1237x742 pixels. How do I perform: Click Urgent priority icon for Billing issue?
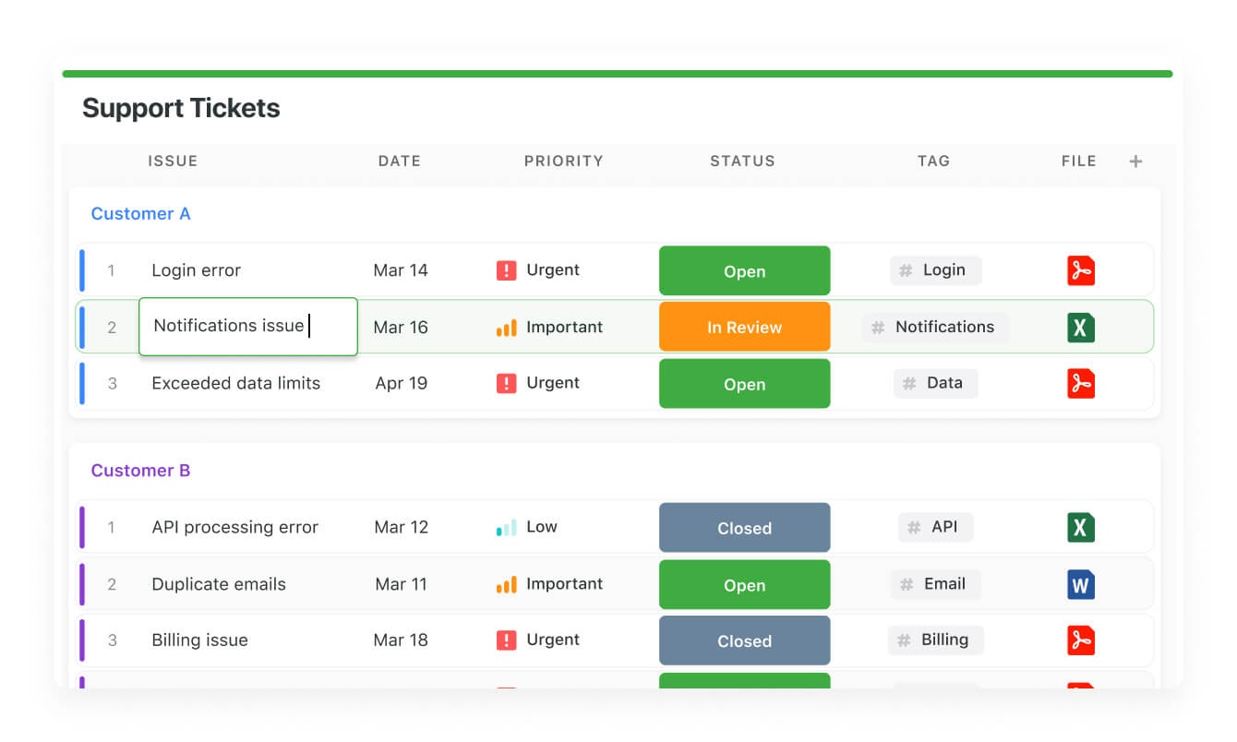pyautogui.click(x=506, y=640)
